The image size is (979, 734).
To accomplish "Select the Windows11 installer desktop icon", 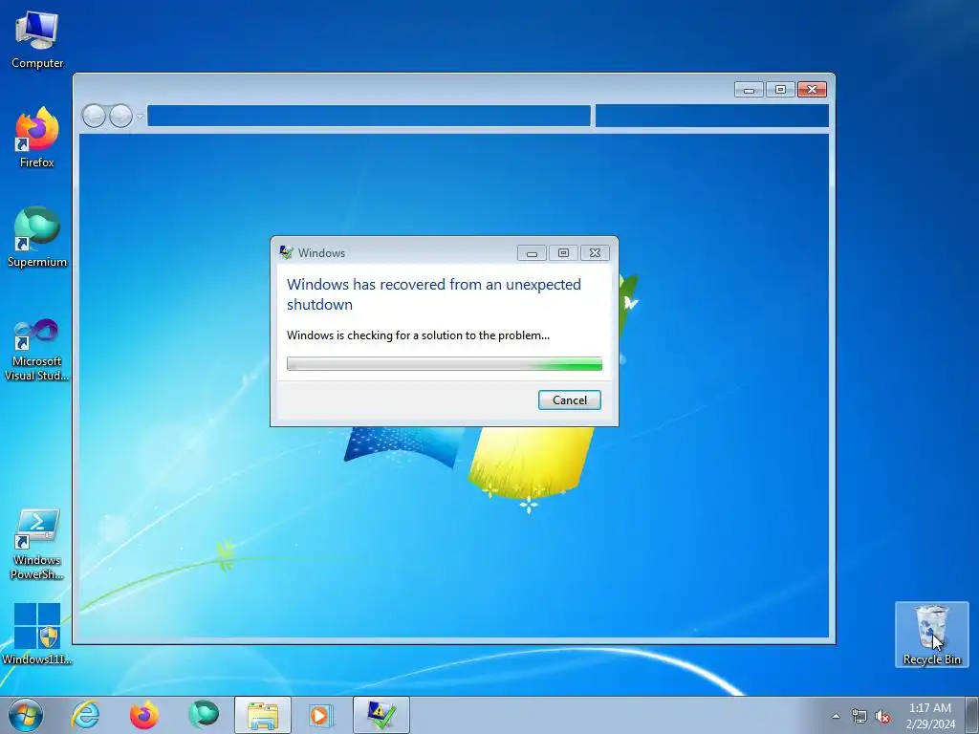I will (x=37, y=635).
